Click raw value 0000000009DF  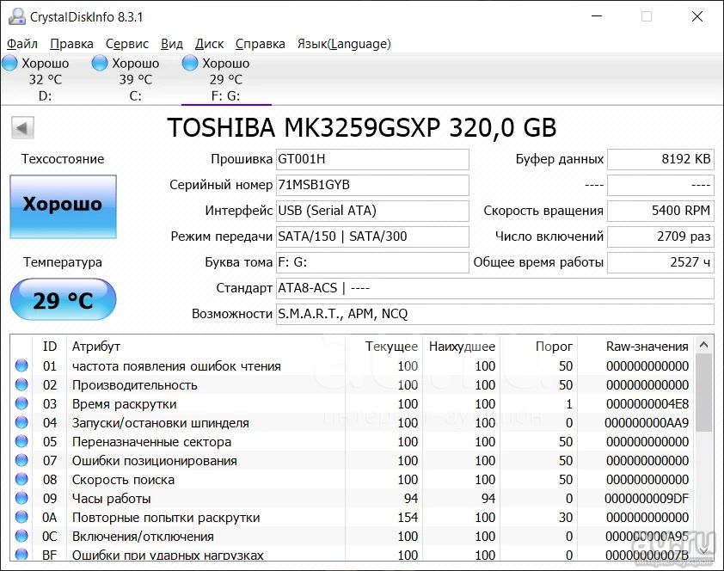click(x=647, y=499)
